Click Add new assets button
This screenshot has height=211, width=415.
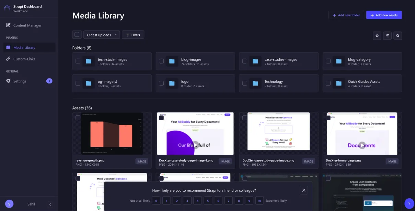point(384,15)
